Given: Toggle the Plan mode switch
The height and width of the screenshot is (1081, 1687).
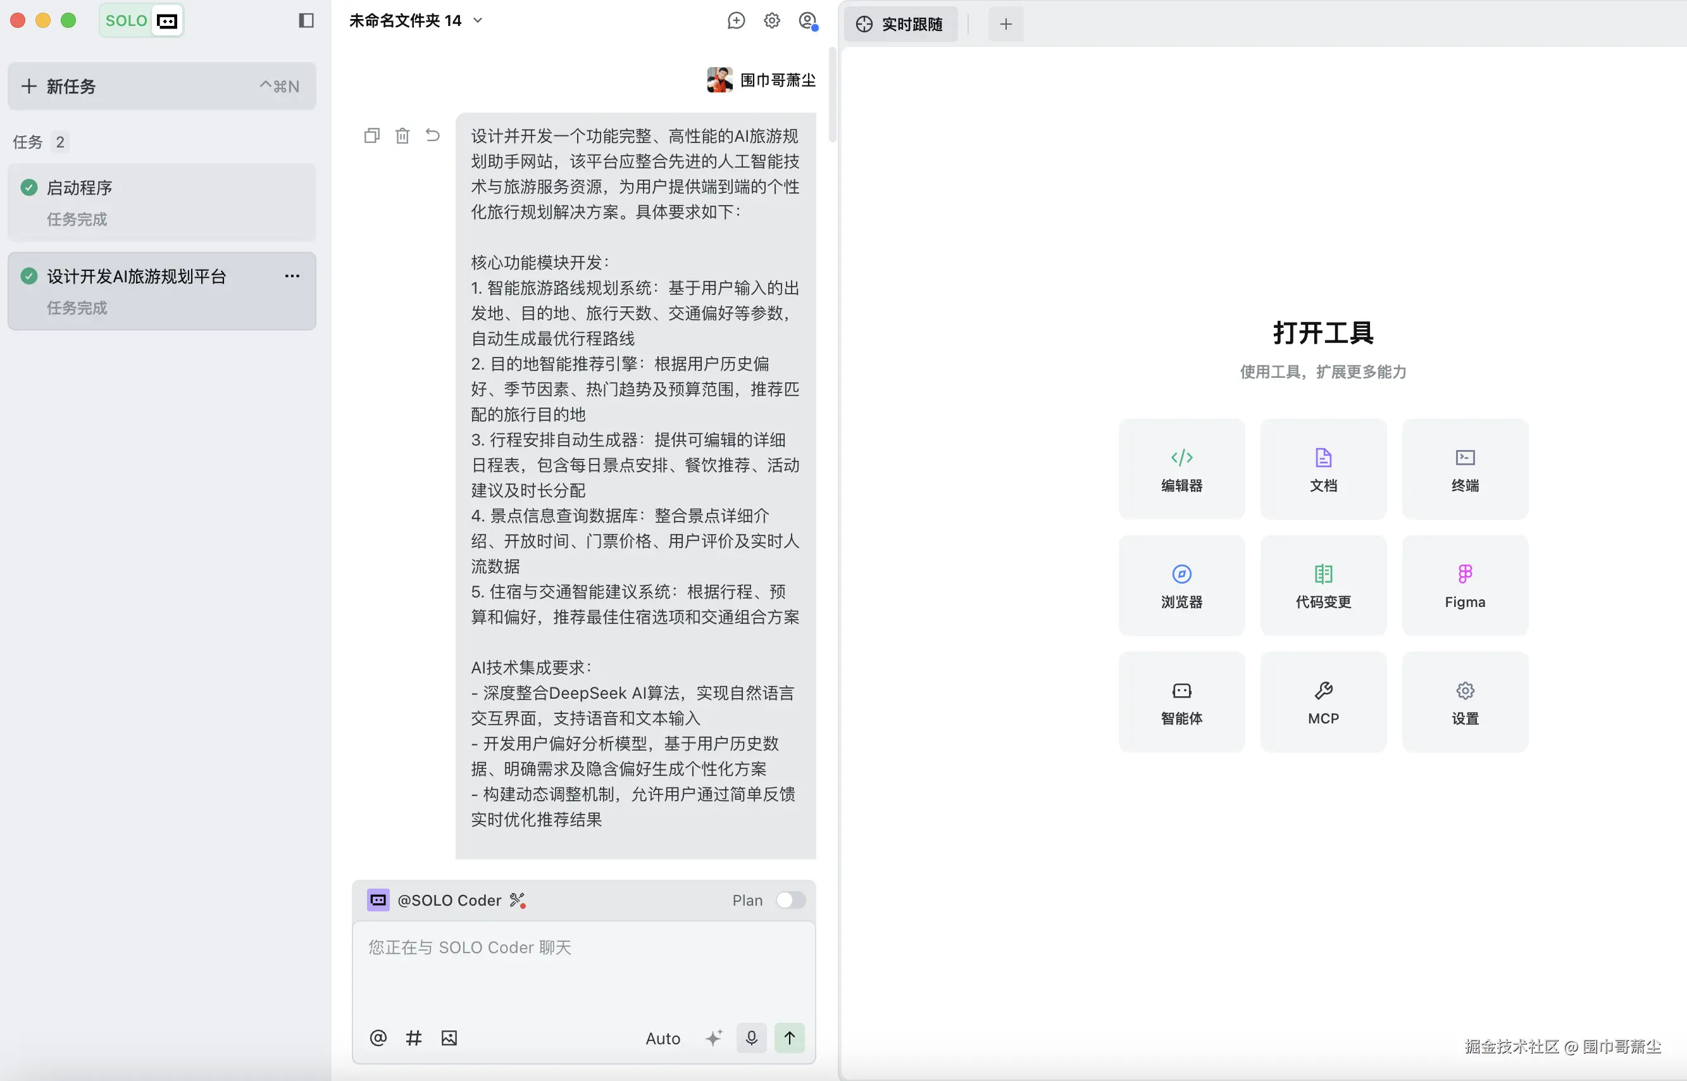Looking at the screenshot, I should 790,900.
